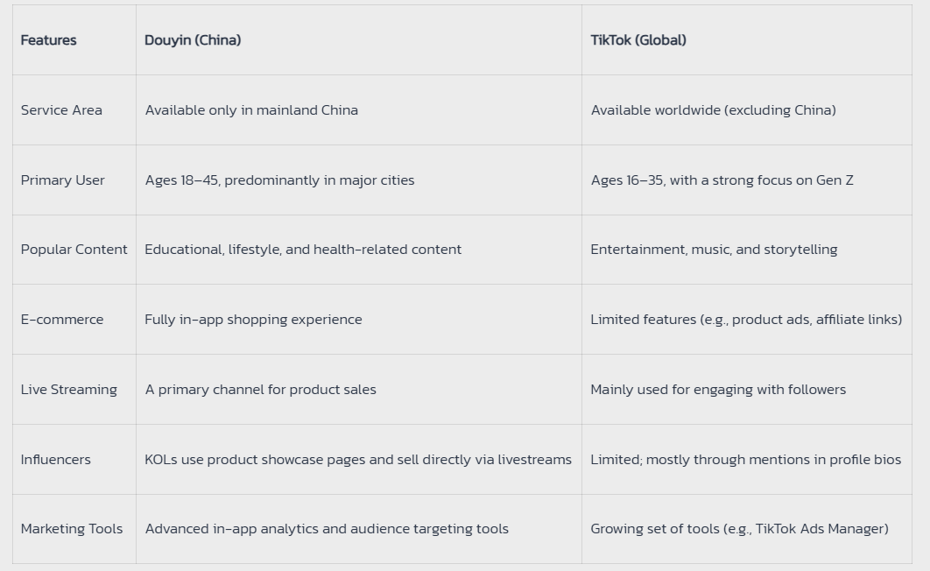Screen dimensions: 930x571
Task: Select the Popular Content row label
Action: coord(74,250)
